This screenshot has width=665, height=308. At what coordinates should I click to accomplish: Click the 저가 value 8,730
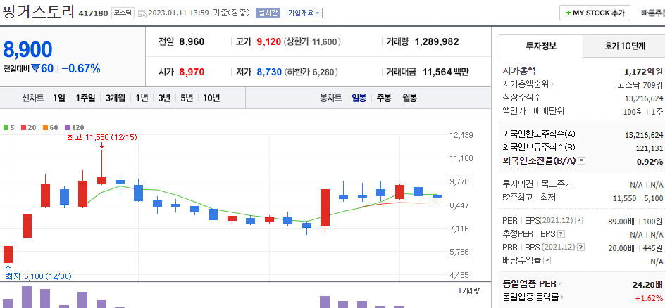coord(269,72)
